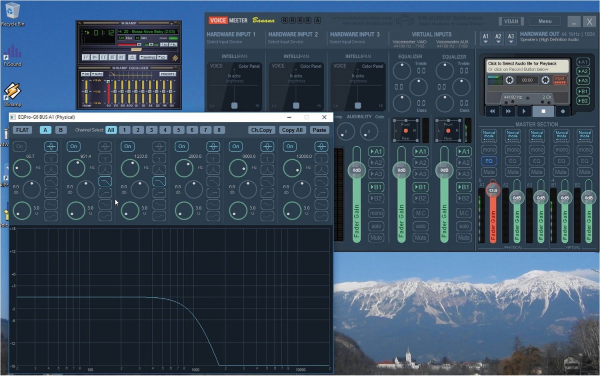This screenshot has height=376, width=600.
Task: Route the cassette player to bus A1
Action: (583, 62)
